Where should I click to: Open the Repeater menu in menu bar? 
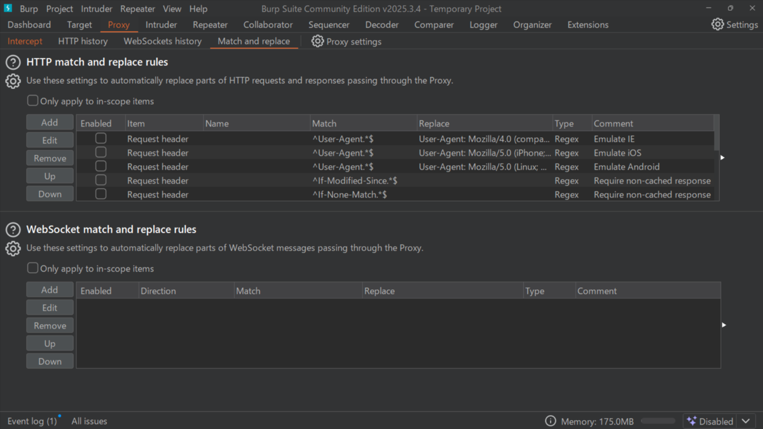click(138, 9)
